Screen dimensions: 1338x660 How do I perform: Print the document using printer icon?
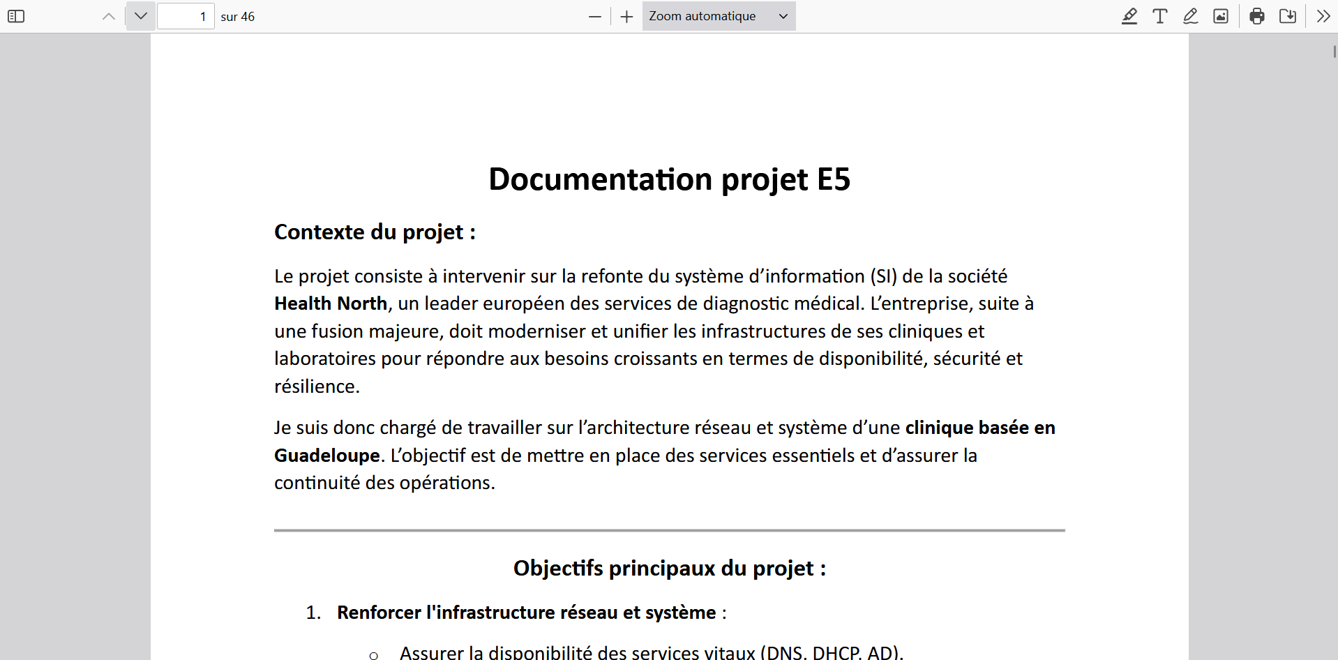[1257, 16]
